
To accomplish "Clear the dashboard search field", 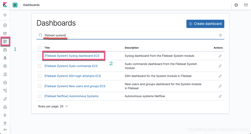I will click(x=221, y=35).
